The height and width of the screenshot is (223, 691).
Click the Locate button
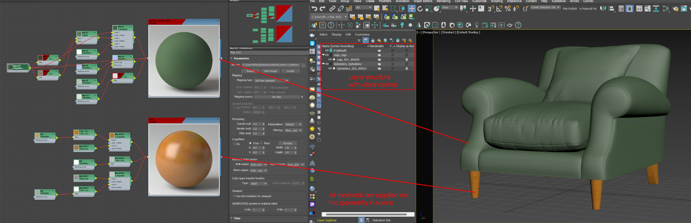(291, 71)
